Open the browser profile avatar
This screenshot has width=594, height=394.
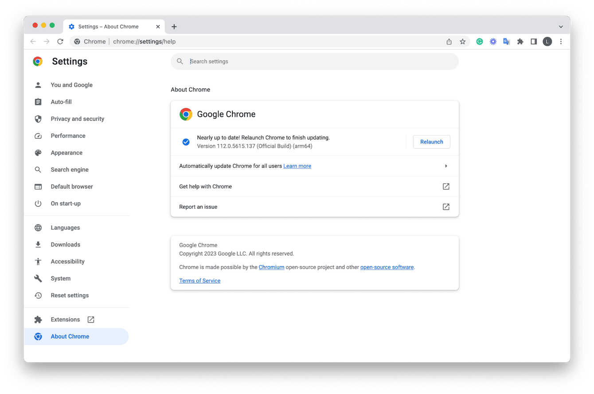pyautogui.click(x=547, y=41)
